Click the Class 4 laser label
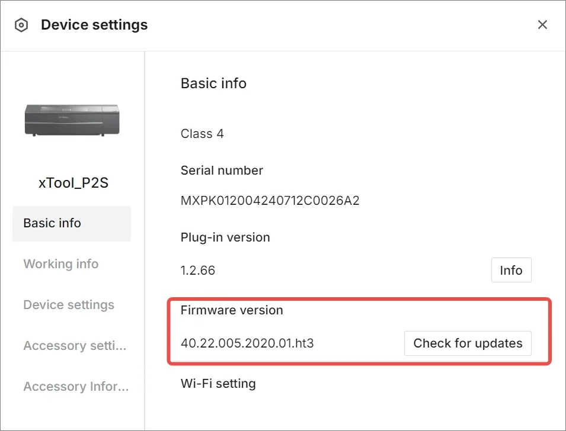Image resolution: width=566 pixels, height=431 pixels. tap(202, 133)
